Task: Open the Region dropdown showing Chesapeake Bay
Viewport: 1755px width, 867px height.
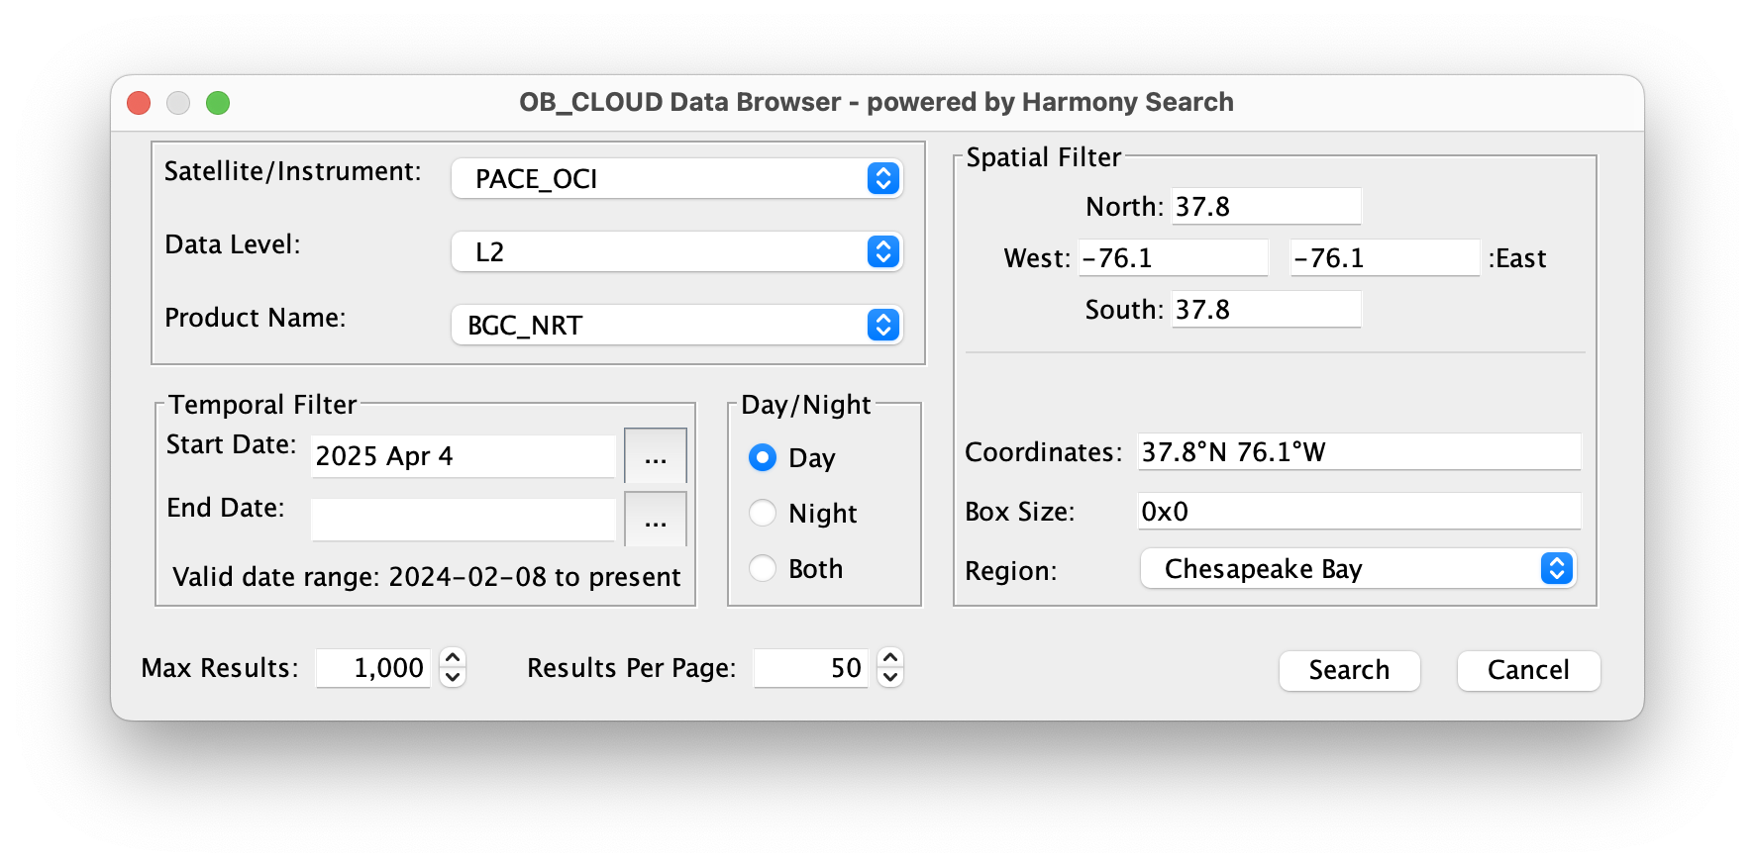Action: [x=1358, y=569]
